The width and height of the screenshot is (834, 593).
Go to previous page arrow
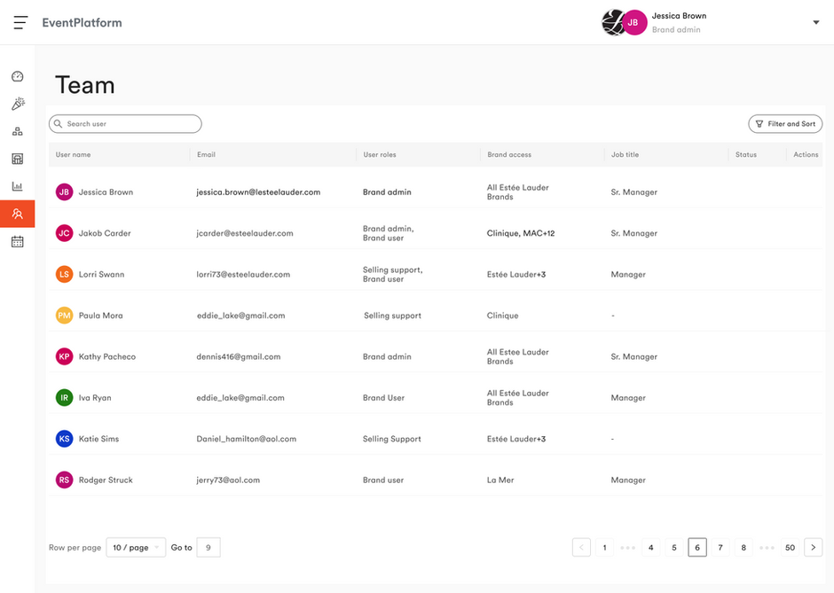click(581, 548)
